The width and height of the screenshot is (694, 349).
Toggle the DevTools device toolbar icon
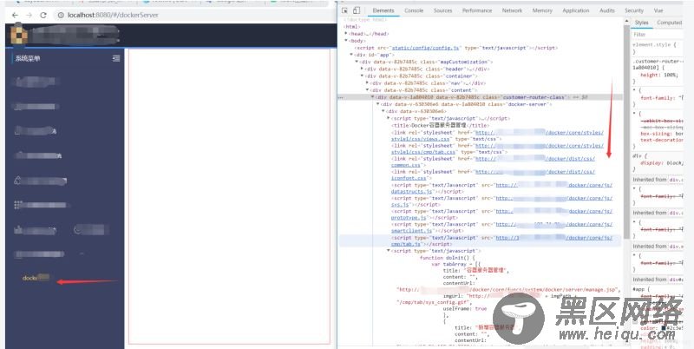coord(357,10)
